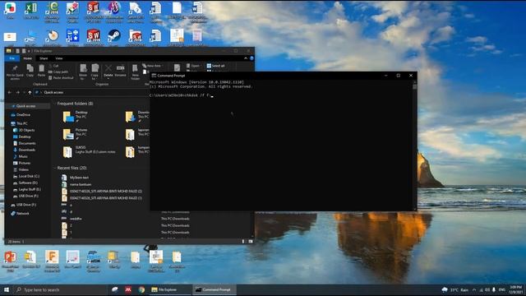Select the SUKSIS frequent folder

[89, 151]
